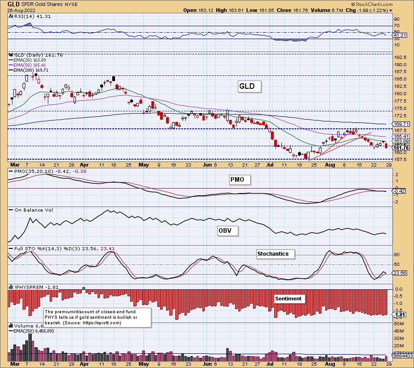Click the volume value tag 6684433

402,356
